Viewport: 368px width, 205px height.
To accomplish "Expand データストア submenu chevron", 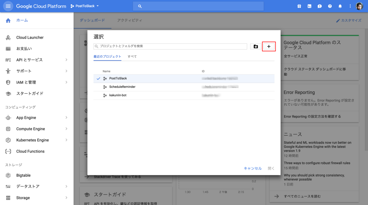I will pyautogui.click(x=66, y=186).
